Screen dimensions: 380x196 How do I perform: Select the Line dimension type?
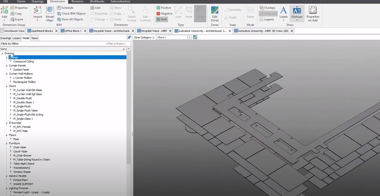pos(178,12)
